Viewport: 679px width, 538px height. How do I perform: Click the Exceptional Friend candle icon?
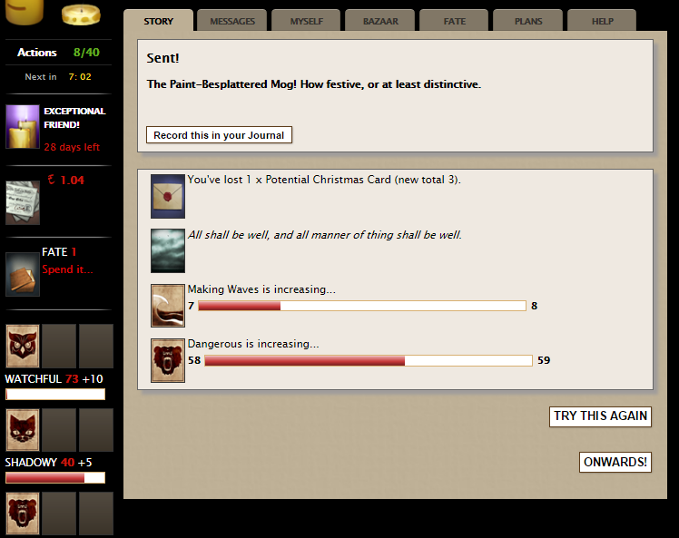23,126
